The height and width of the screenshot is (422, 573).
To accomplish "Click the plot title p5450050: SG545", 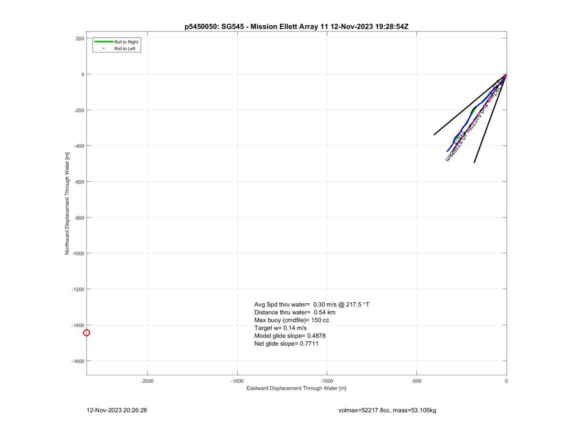I will point(297,27).
